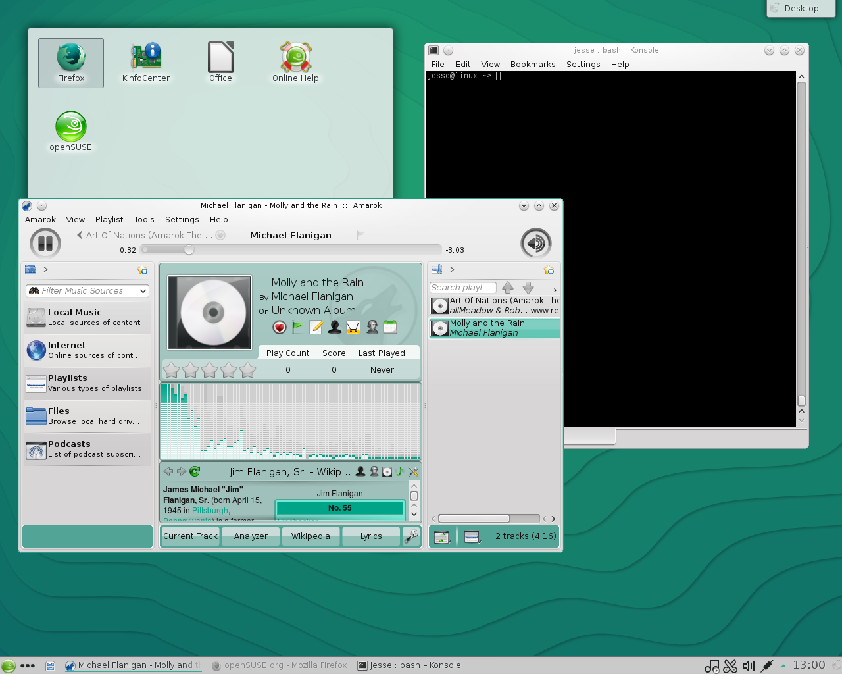Launch Firefox from the desktop folder view
Image resolution: width=842 pixels, height=674 pixels.
71,63
